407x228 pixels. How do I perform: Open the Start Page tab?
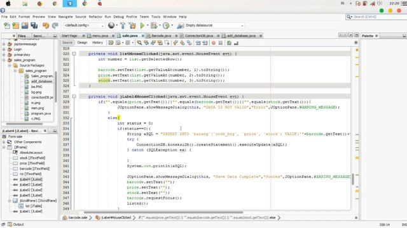coord(69,35)
